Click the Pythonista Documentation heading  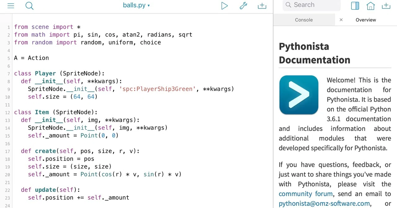[314, 53]
